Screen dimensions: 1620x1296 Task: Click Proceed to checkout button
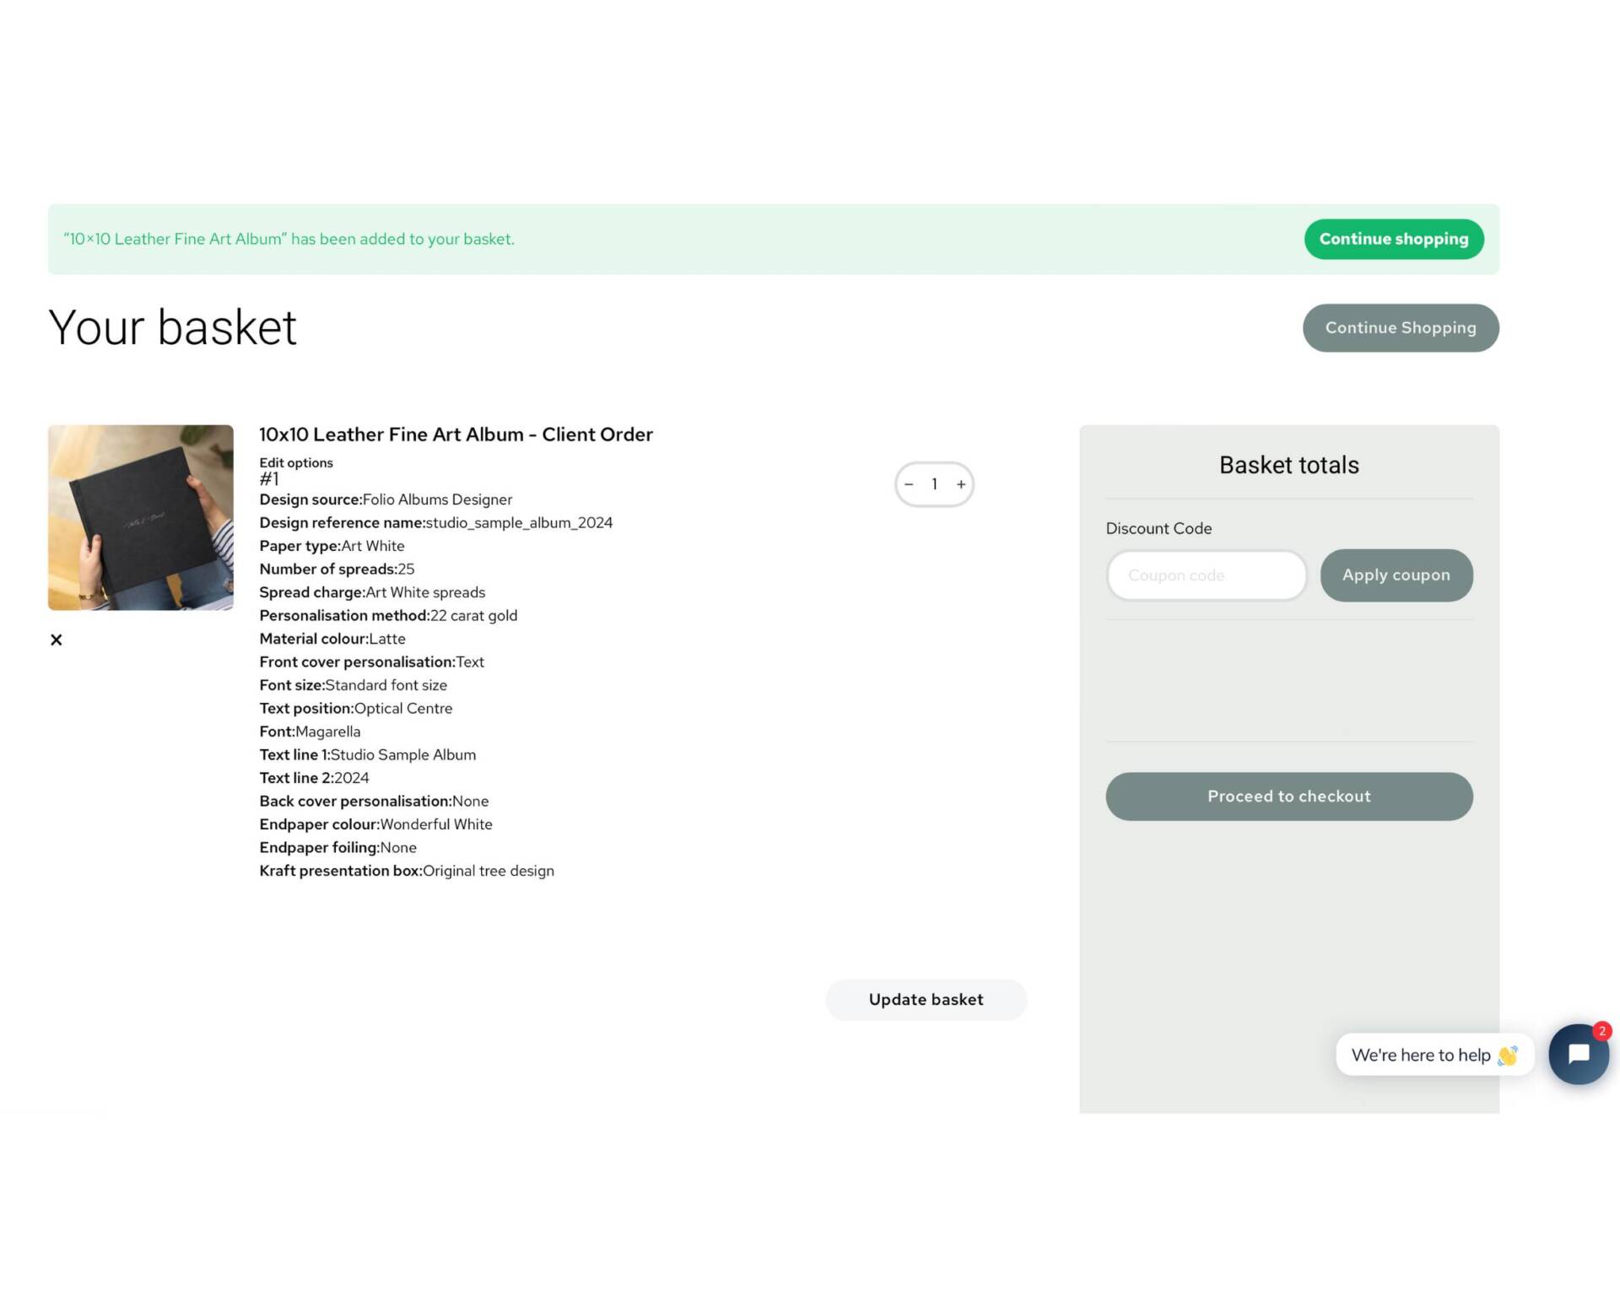click(1289, 795)
